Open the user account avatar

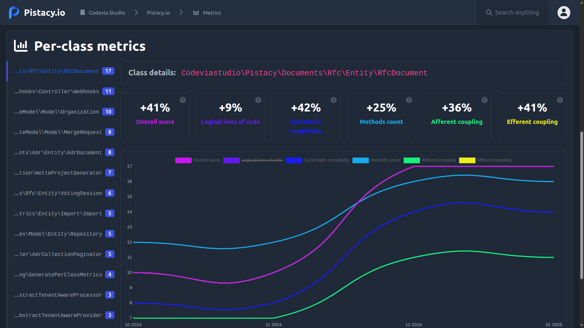[564, 12]
